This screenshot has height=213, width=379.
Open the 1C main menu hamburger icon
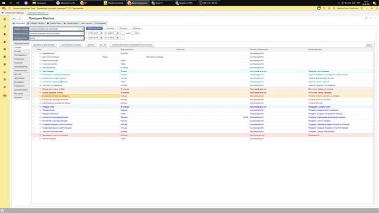[x=9, y=8]
